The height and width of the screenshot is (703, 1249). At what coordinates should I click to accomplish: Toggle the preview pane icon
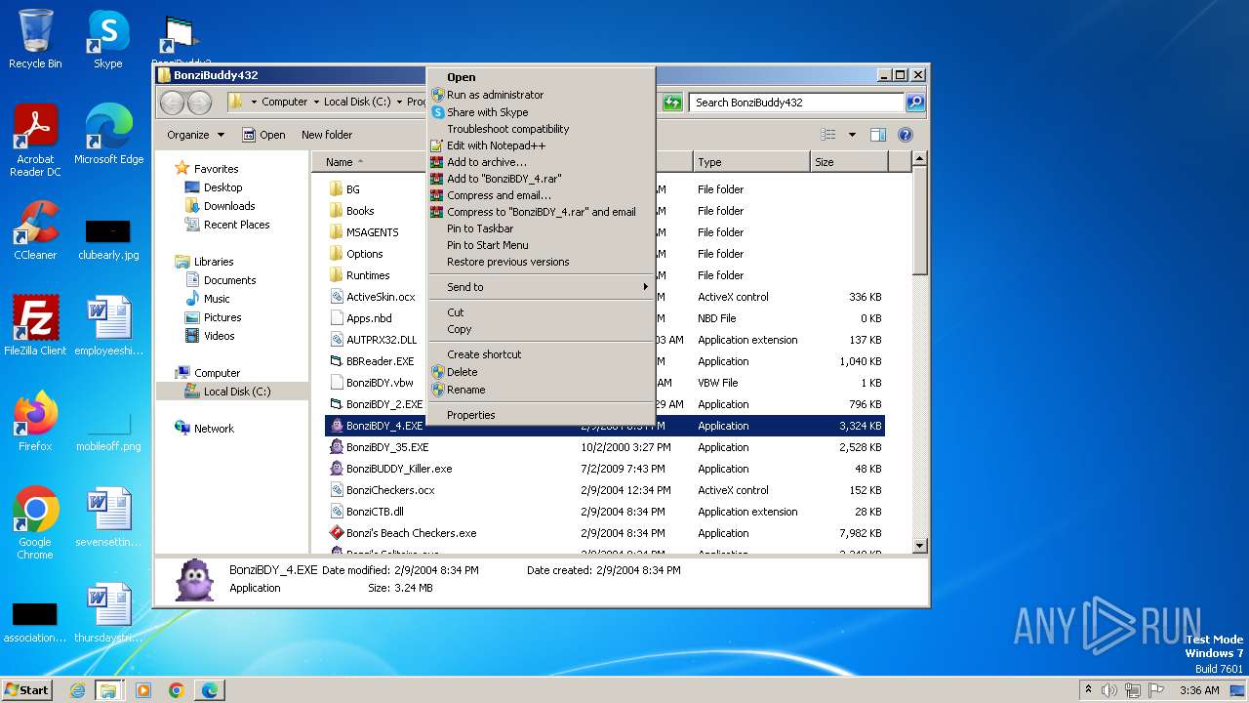877,135
